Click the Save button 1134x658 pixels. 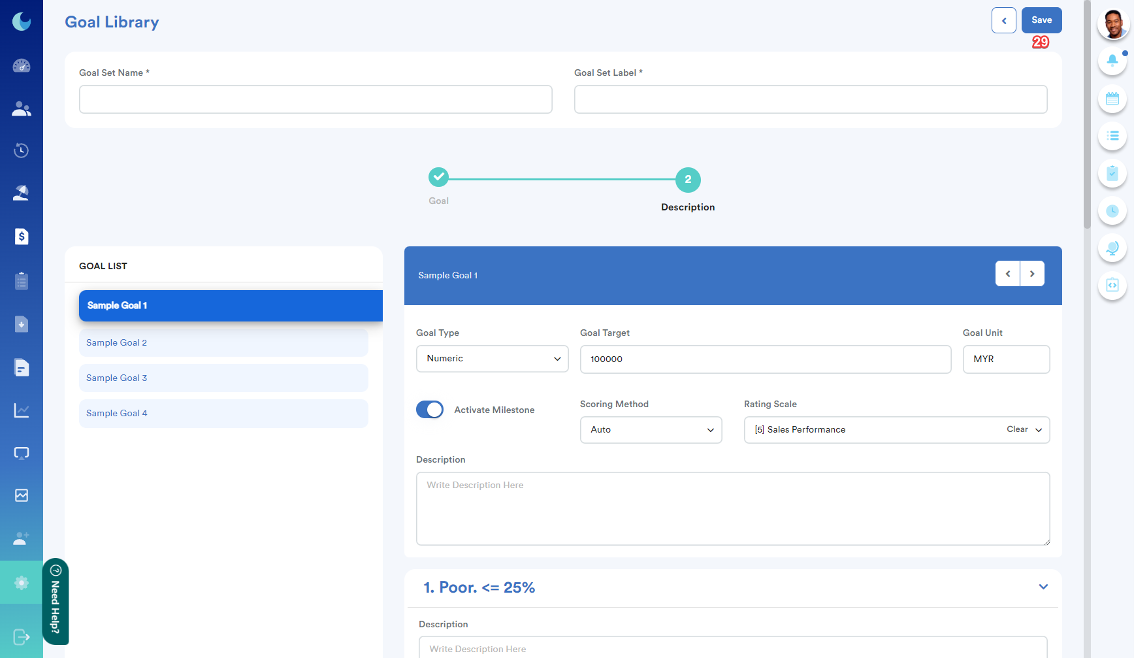pyautogui.click(x=1041, y=20)
